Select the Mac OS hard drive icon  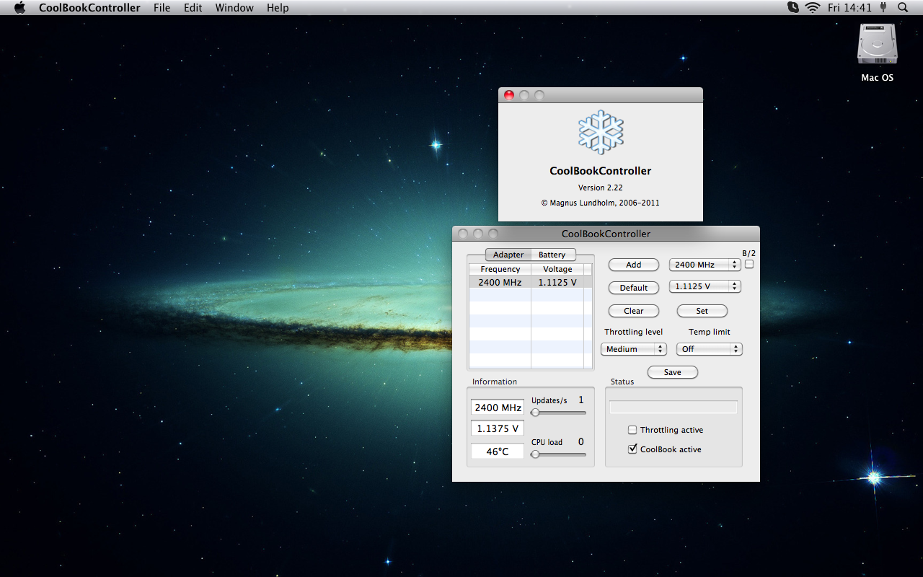click(877, 45)
